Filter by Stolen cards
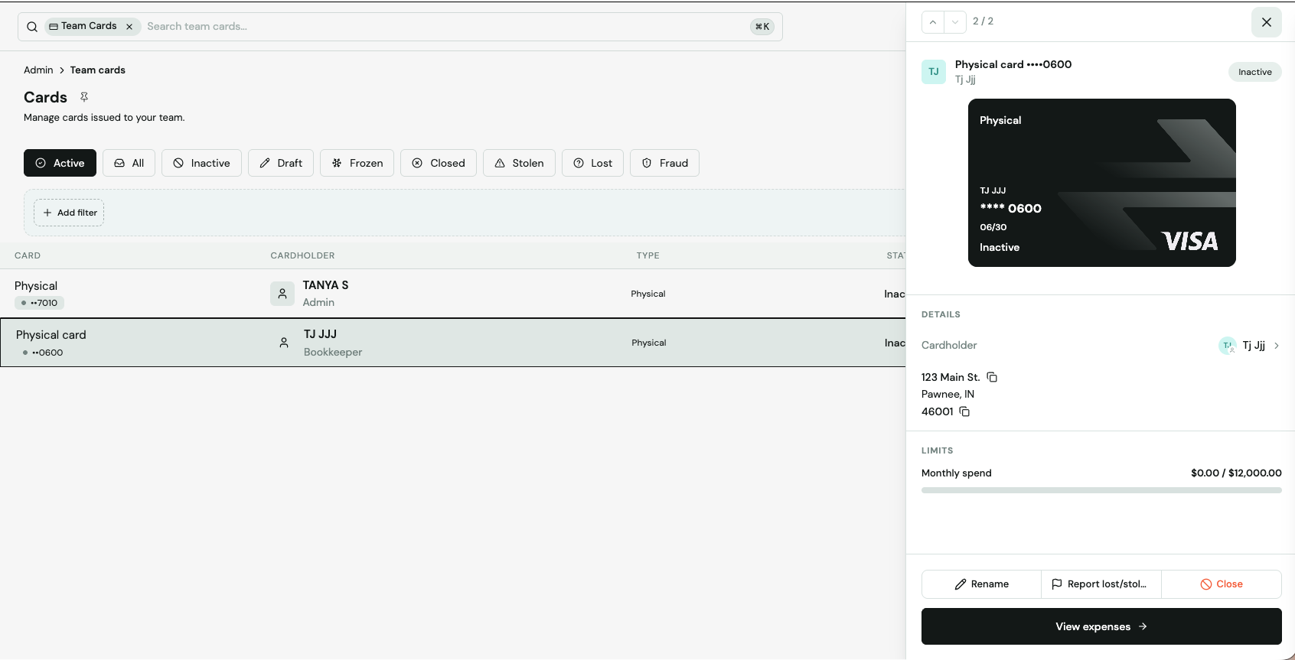Screen dimensions: 1295x660 tap(519, 163)
